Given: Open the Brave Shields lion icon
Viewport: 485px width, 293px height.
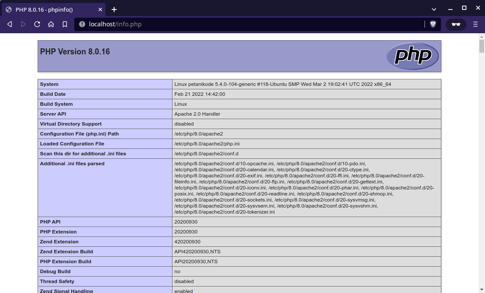Looking at the screenshot, I should (433, 24).
